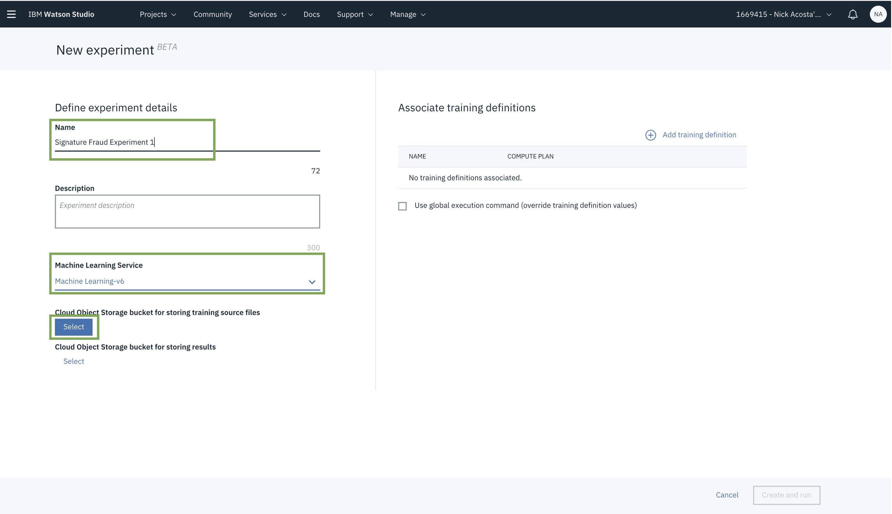
Task: Click the NAME column header
Action: pos(417,156)
